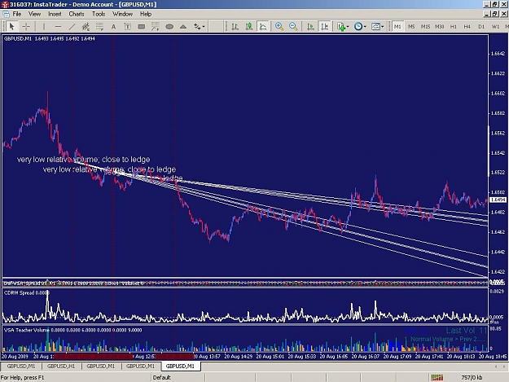Click the '20 Aug 13:57' time axis label
The width and height of the screenshot is (509, 382).
coord(207,357)
